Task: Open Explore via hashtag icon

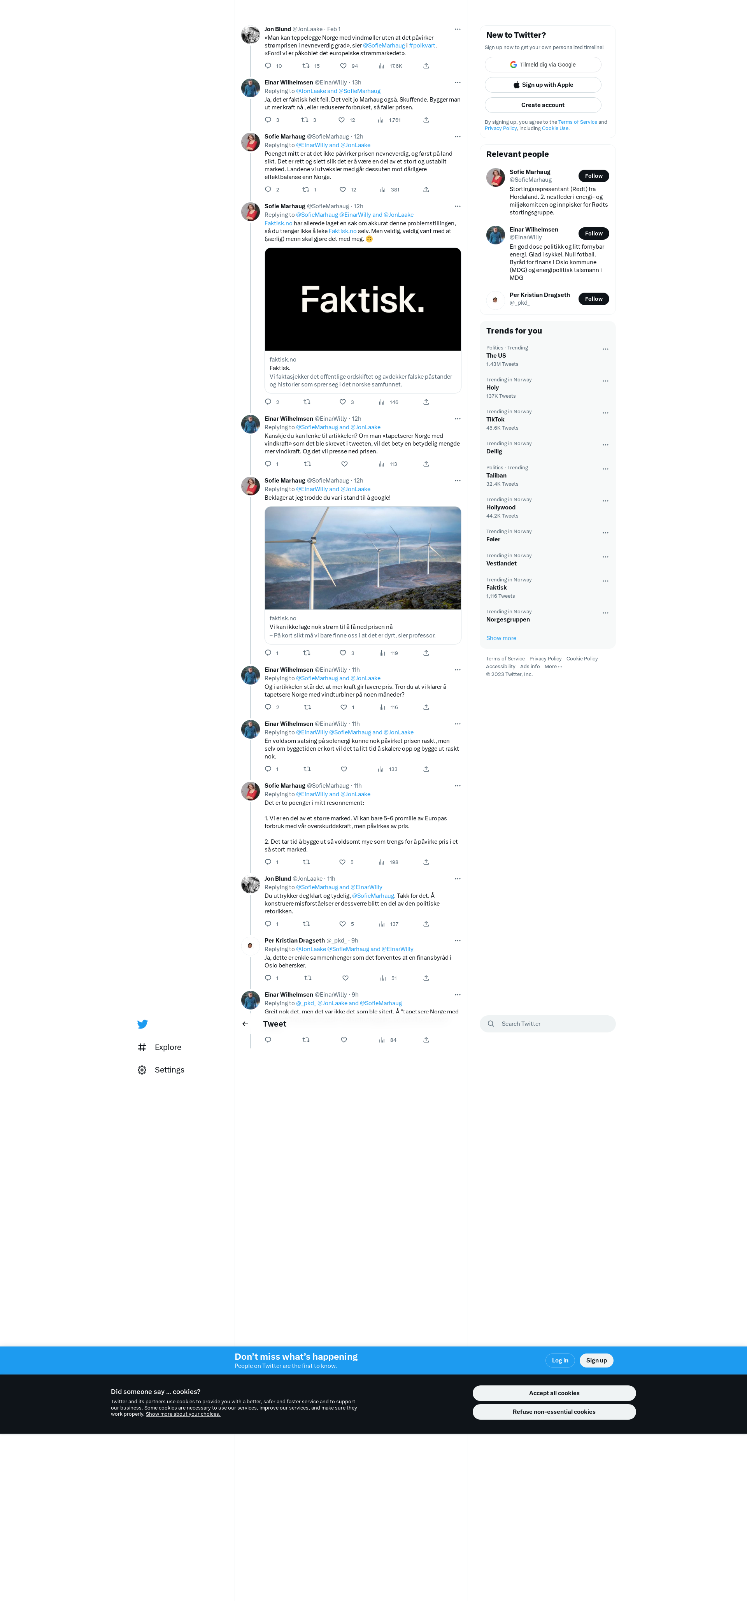Action: (x=142, y=1047)
